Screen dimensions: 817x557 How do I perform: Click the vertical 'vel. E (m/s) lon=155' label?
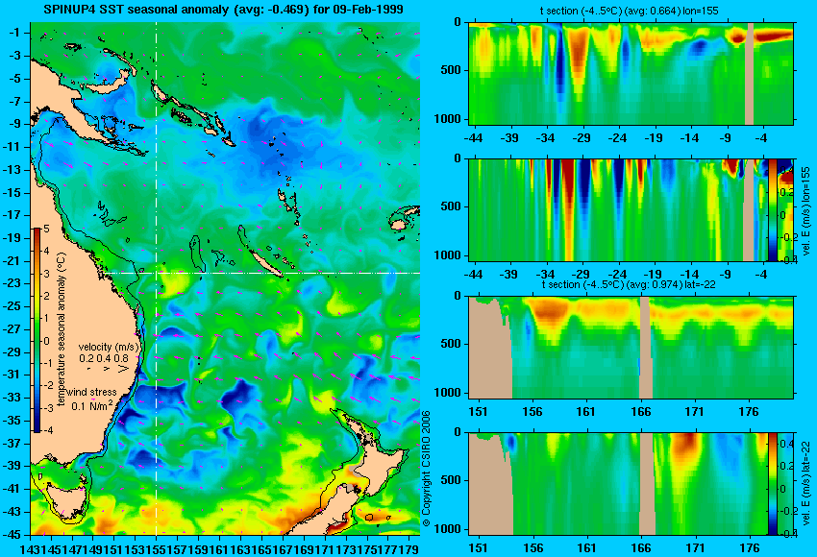point(805,211)
